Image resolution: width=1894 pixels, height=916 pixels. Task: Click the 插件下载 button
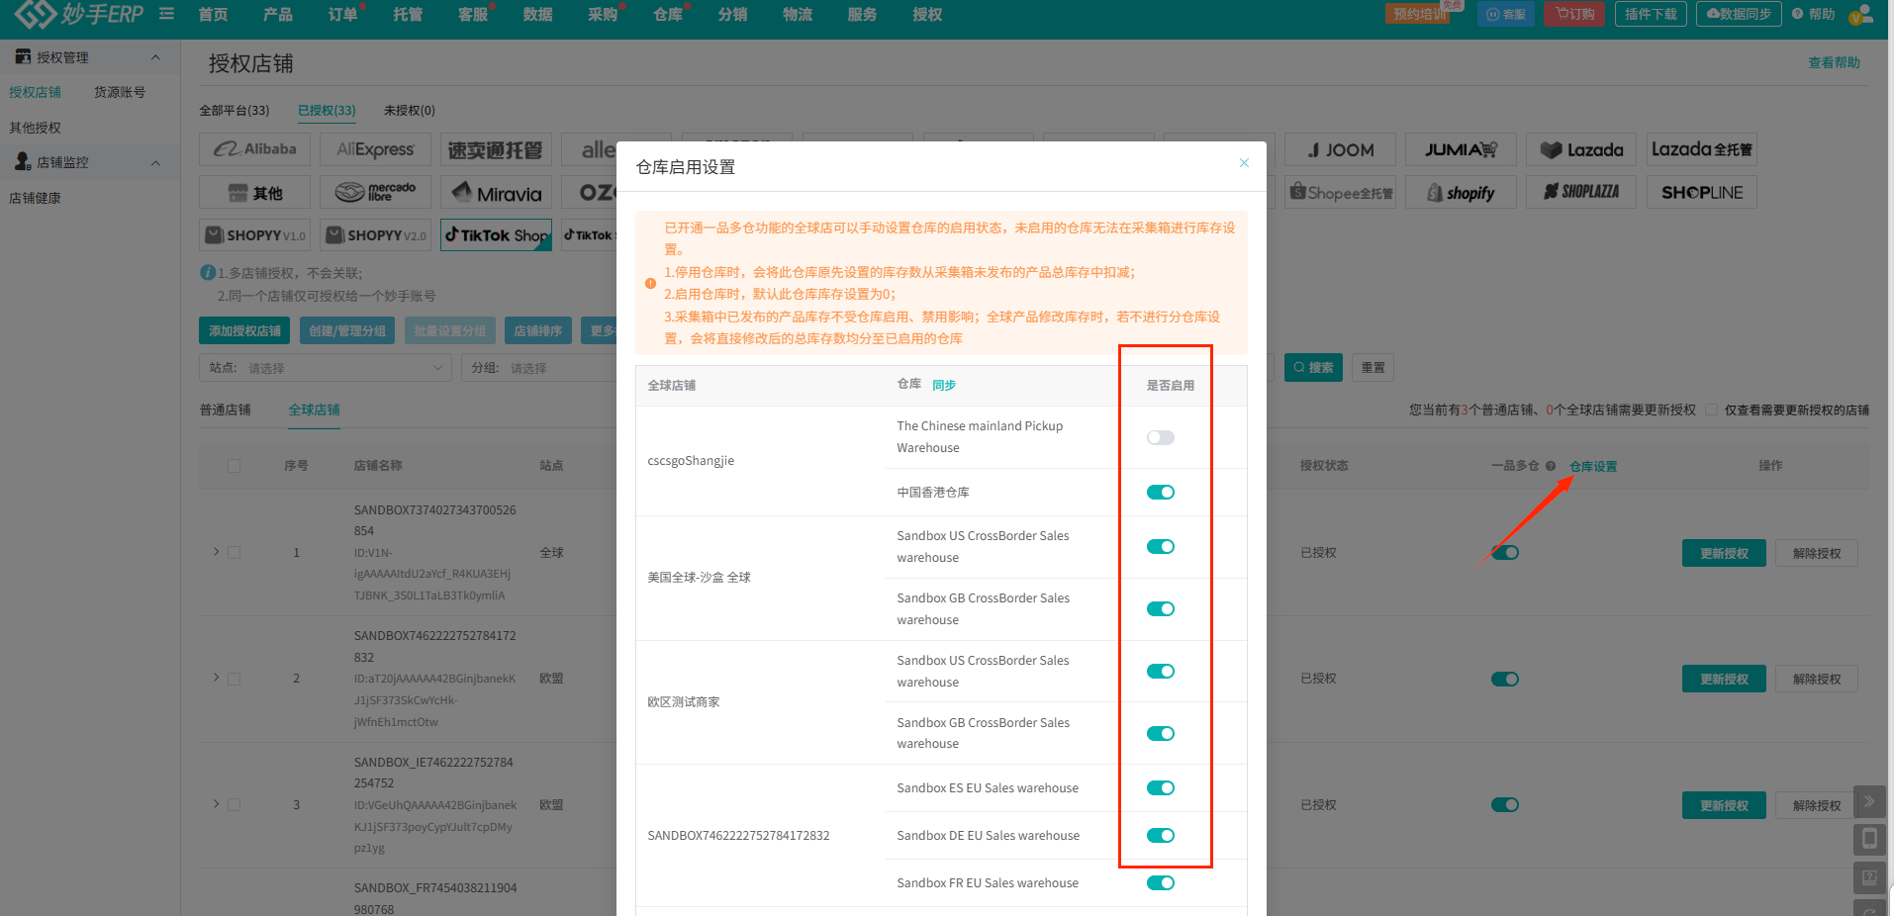tap(1651, 14)
